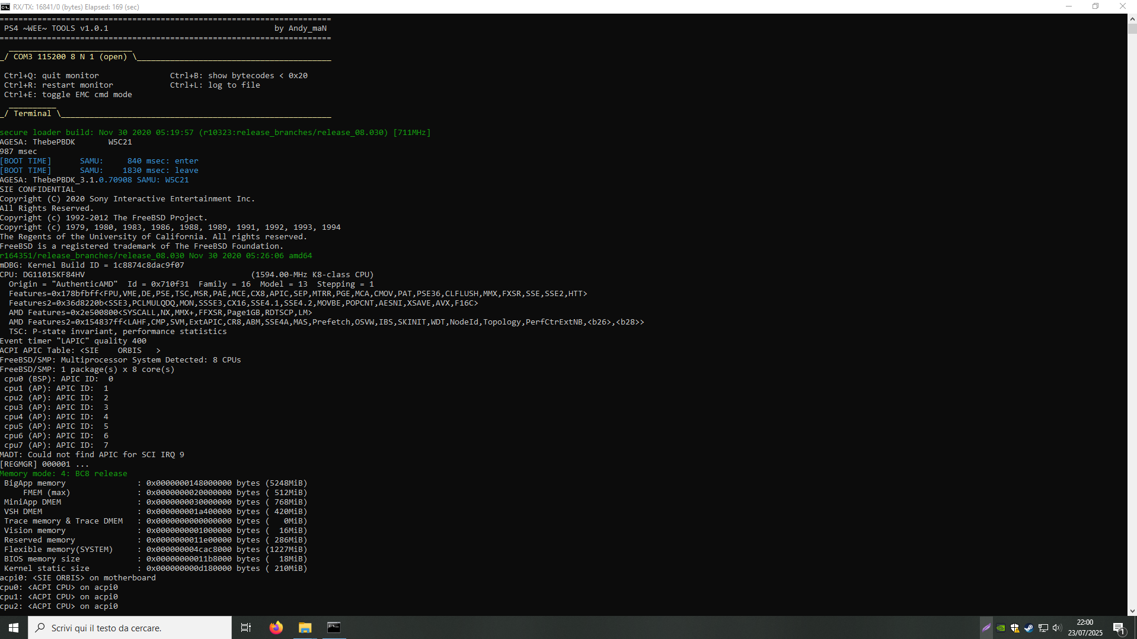Minimize the terminal window
1137x639 pixels.
pos(1069,7)
